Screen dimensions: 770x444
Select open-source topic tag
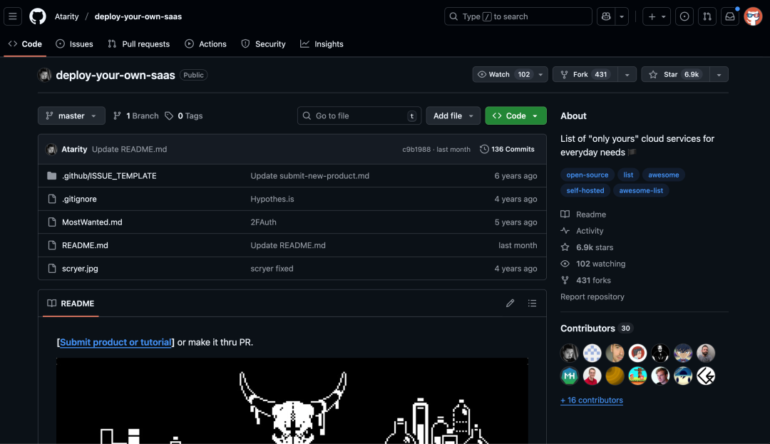(587, 175)
